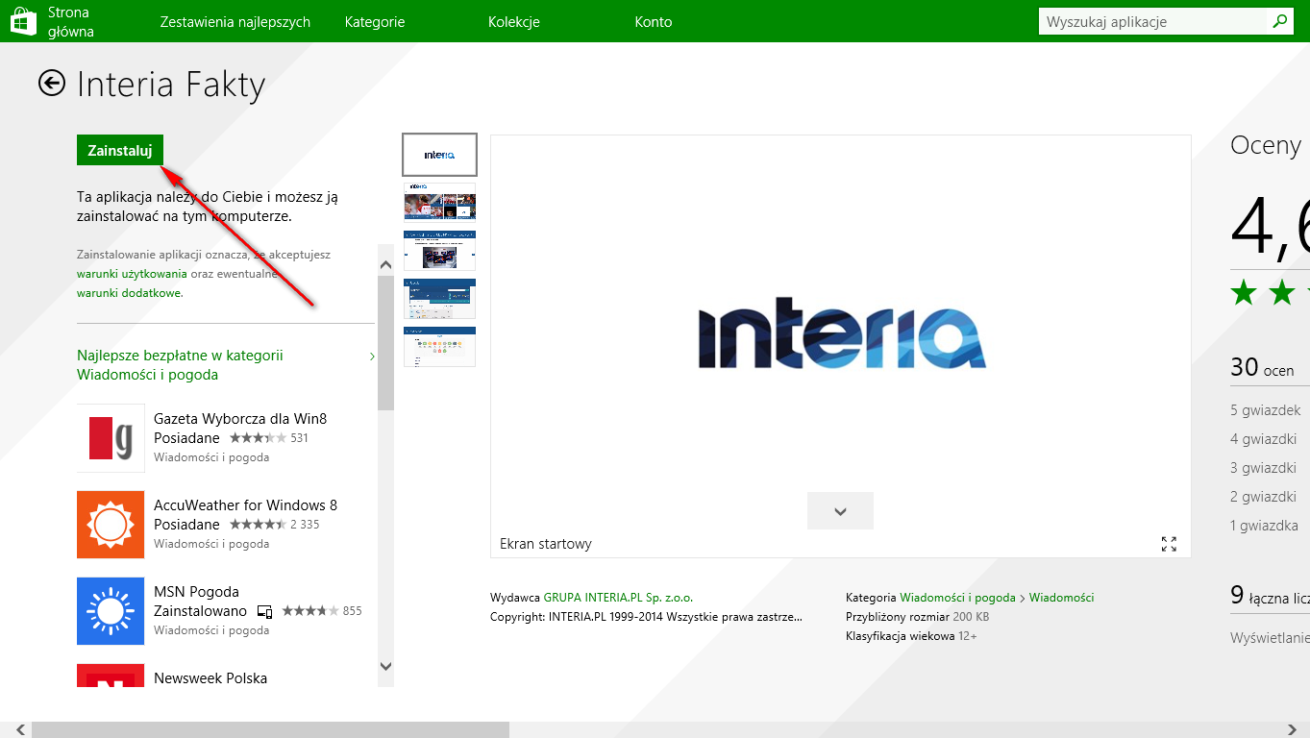
Task: Click the large Interia screenshot image
Action: (841, 332)
